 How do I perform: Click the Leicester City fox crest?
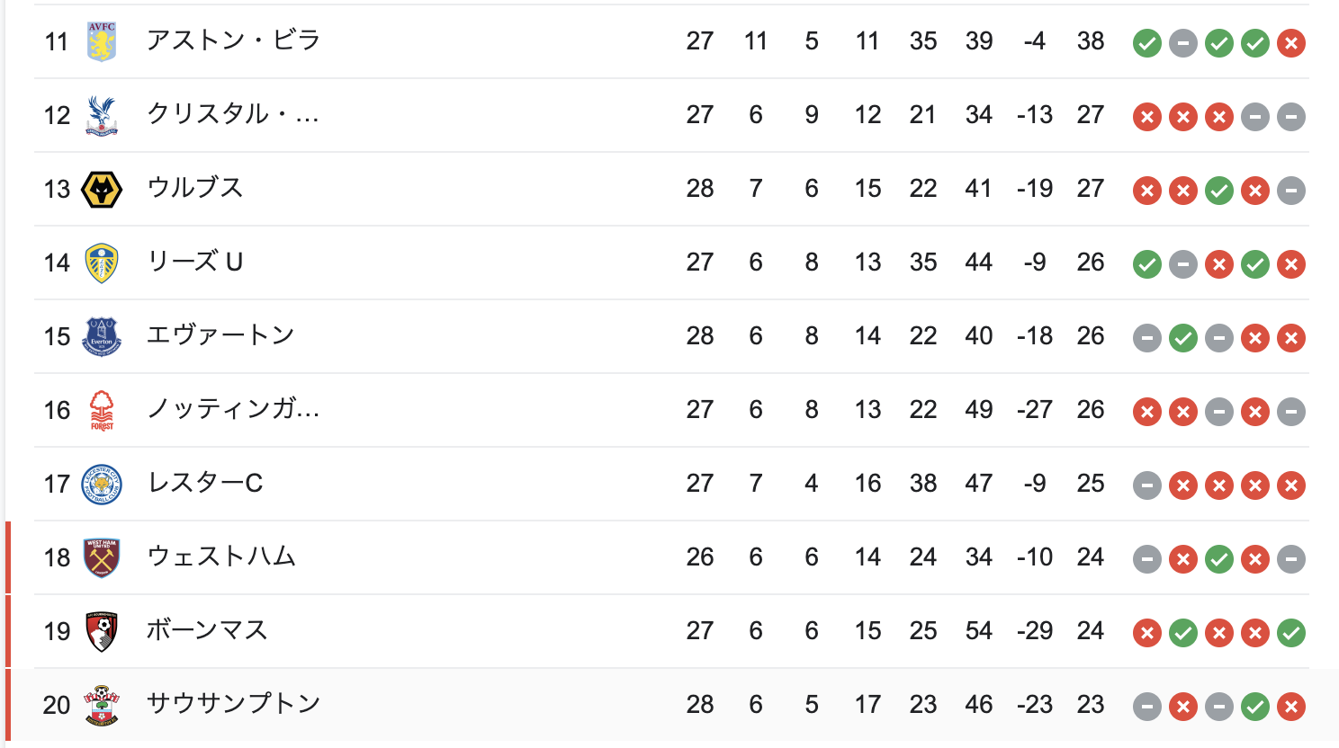102,484
